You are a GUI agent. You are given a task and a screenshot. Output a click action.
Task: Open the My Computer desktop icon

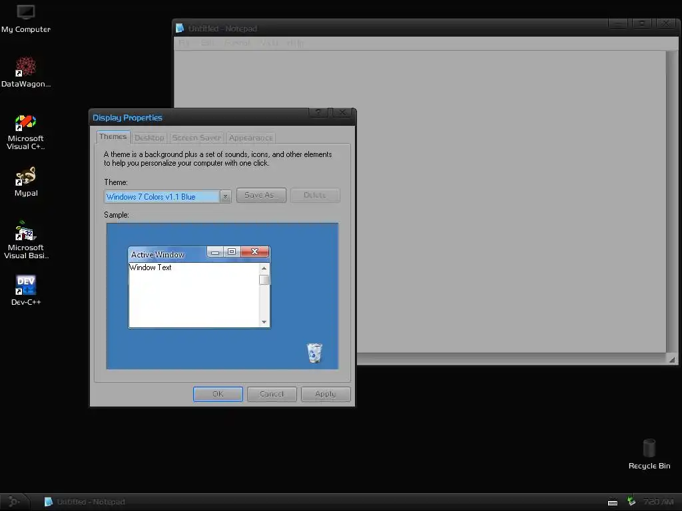pos(26,19)
